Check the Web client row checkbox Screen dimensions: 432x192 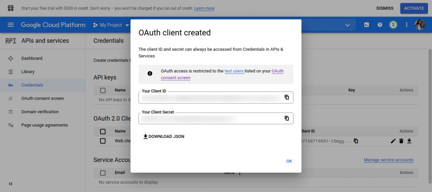(x=103, y=141)
